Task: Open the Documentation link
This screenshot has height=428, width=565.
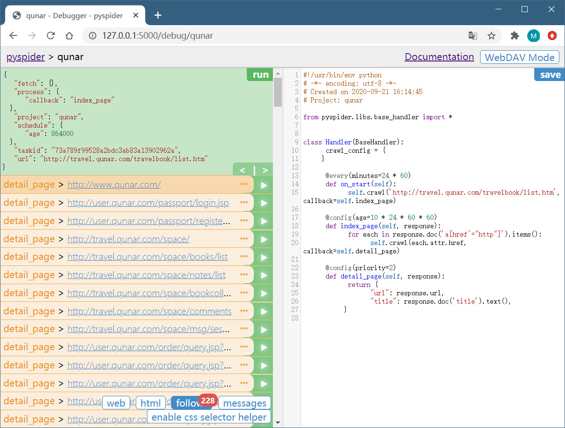Action: coord(439,57)
